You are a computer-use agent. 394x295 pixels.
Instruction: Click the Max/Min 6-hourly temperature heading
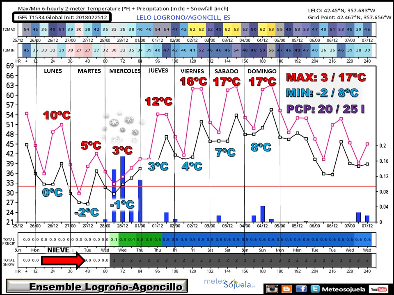coord(123,9)
